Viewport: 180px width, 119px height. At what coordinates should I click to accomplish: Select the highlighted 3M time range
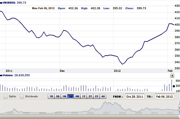[x=71, y=96]
